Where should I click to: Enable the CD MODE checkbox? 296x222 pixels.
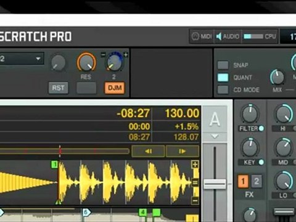click(x=223, y=90)
